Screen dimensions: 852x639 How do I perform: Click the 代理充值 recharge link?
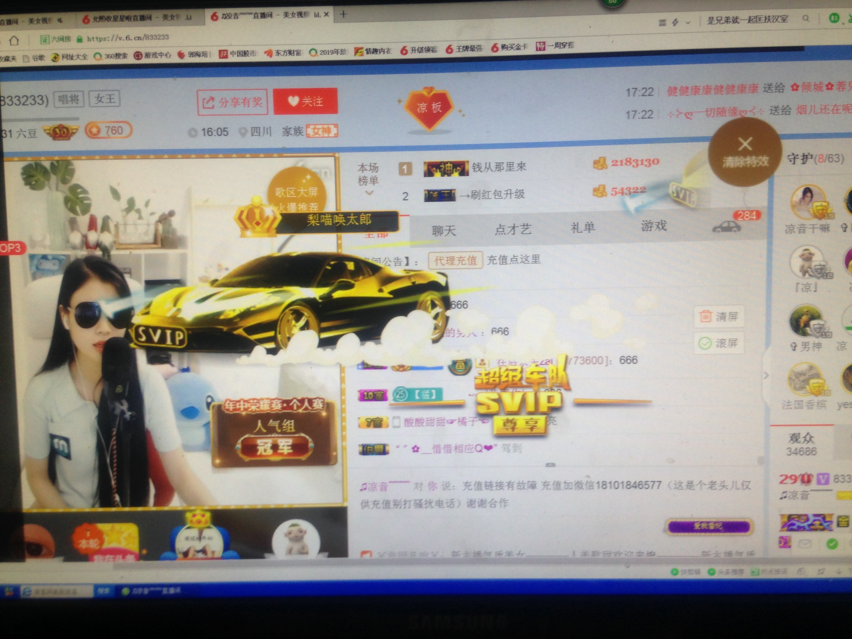(x=456, y=261)
